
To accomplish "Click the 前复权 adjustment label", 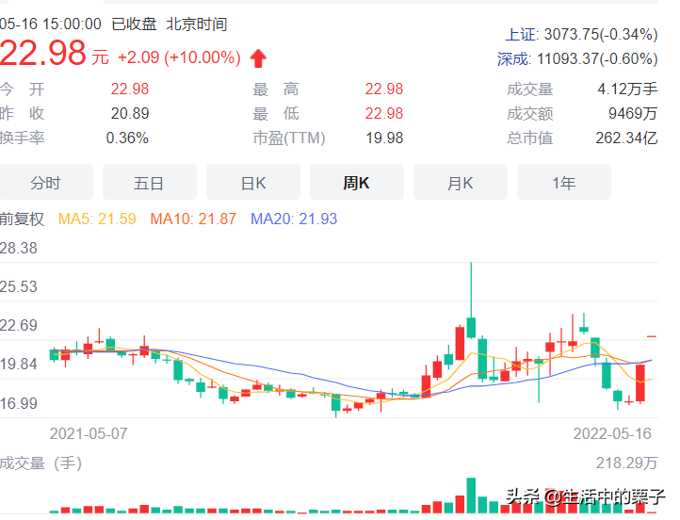I will 22,219.
